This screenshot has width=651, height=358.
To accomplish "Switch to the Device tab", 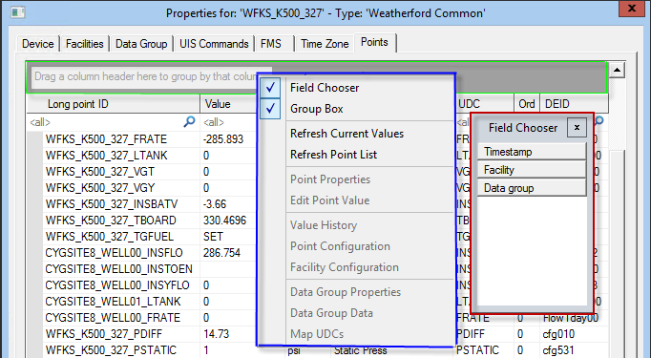I will click(38, 44).
